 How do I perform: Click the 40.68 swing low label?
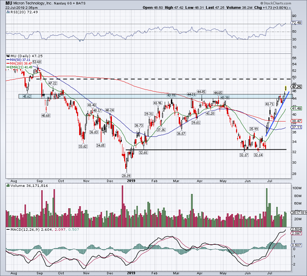(46, 116)
